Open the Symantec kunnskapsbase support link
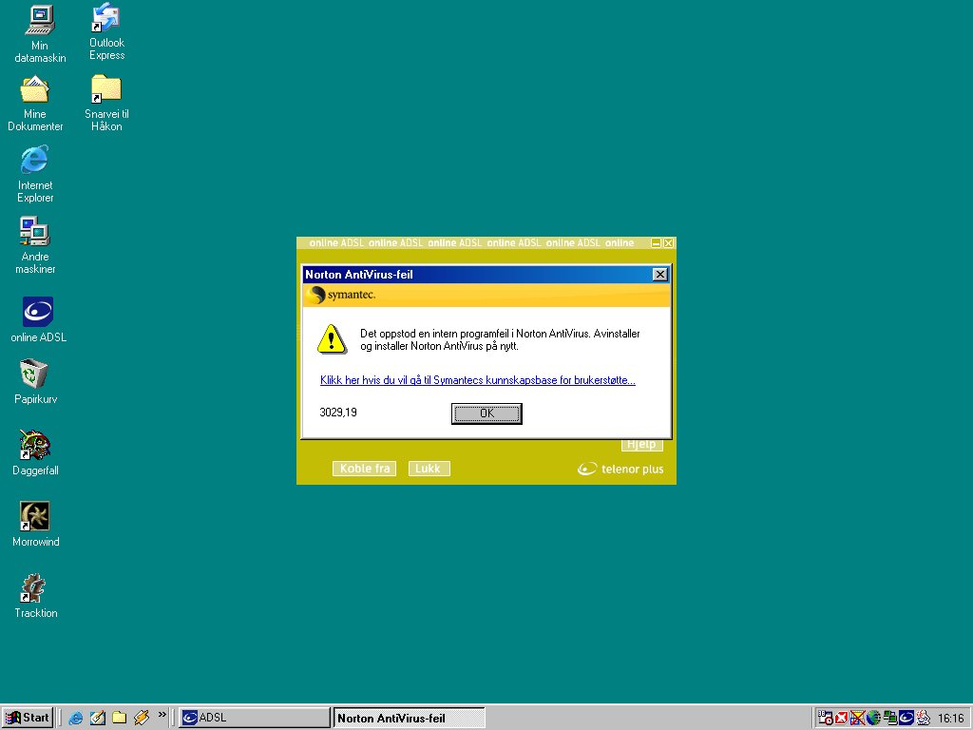The image size is (973, 730). click(x=478, y=380)
